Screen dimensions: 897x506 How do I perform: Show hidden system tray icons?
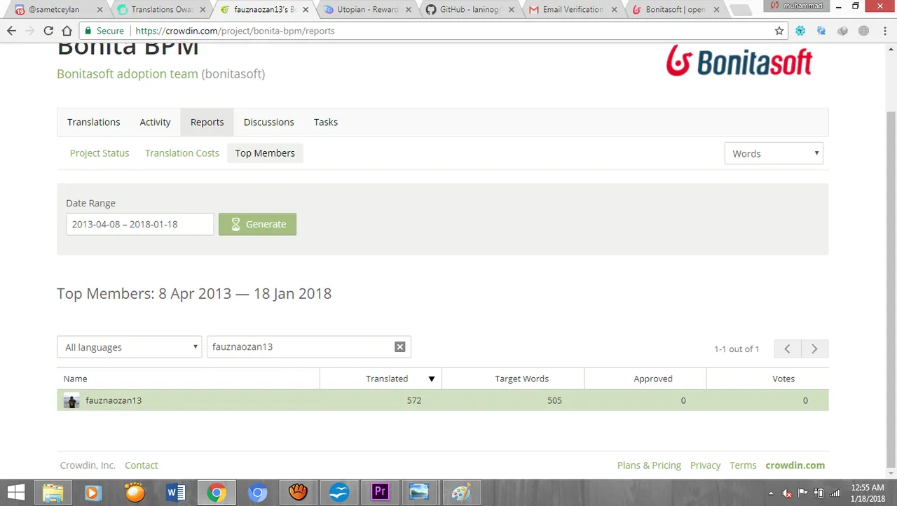(x=771, y=493)
